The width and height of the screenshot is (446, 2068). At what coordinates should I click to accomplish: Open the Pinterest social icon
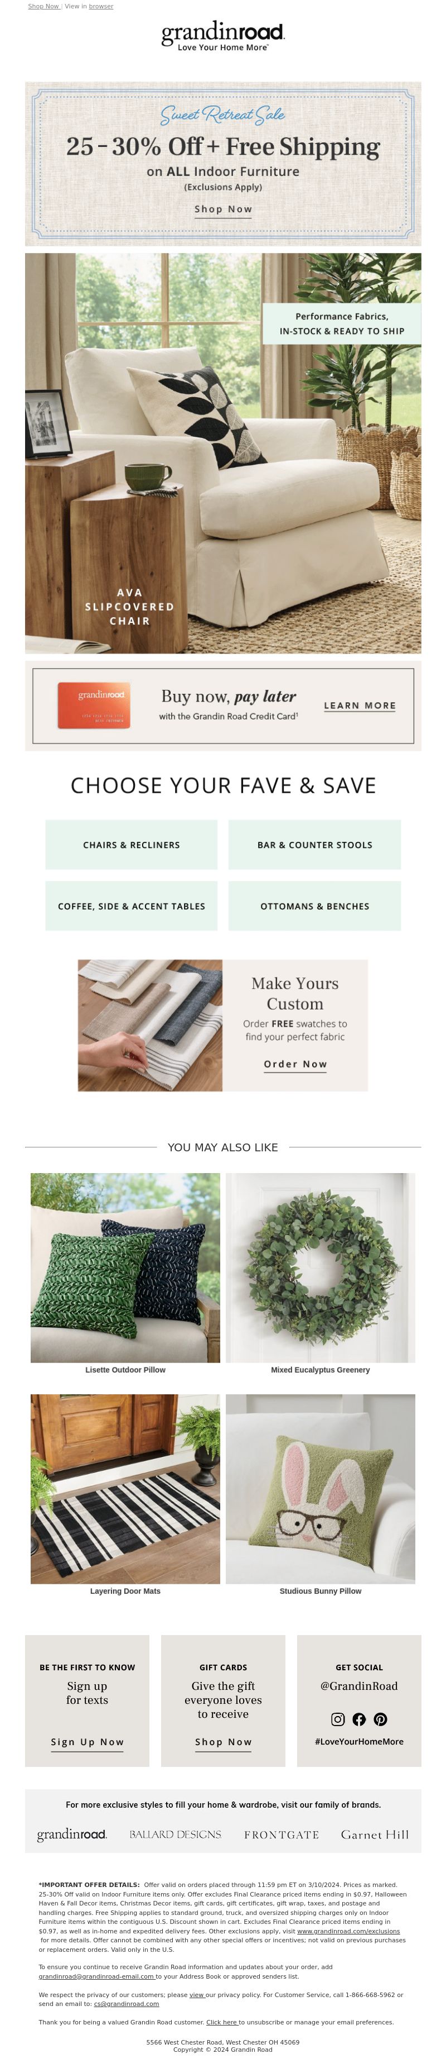coord(380,1719)
